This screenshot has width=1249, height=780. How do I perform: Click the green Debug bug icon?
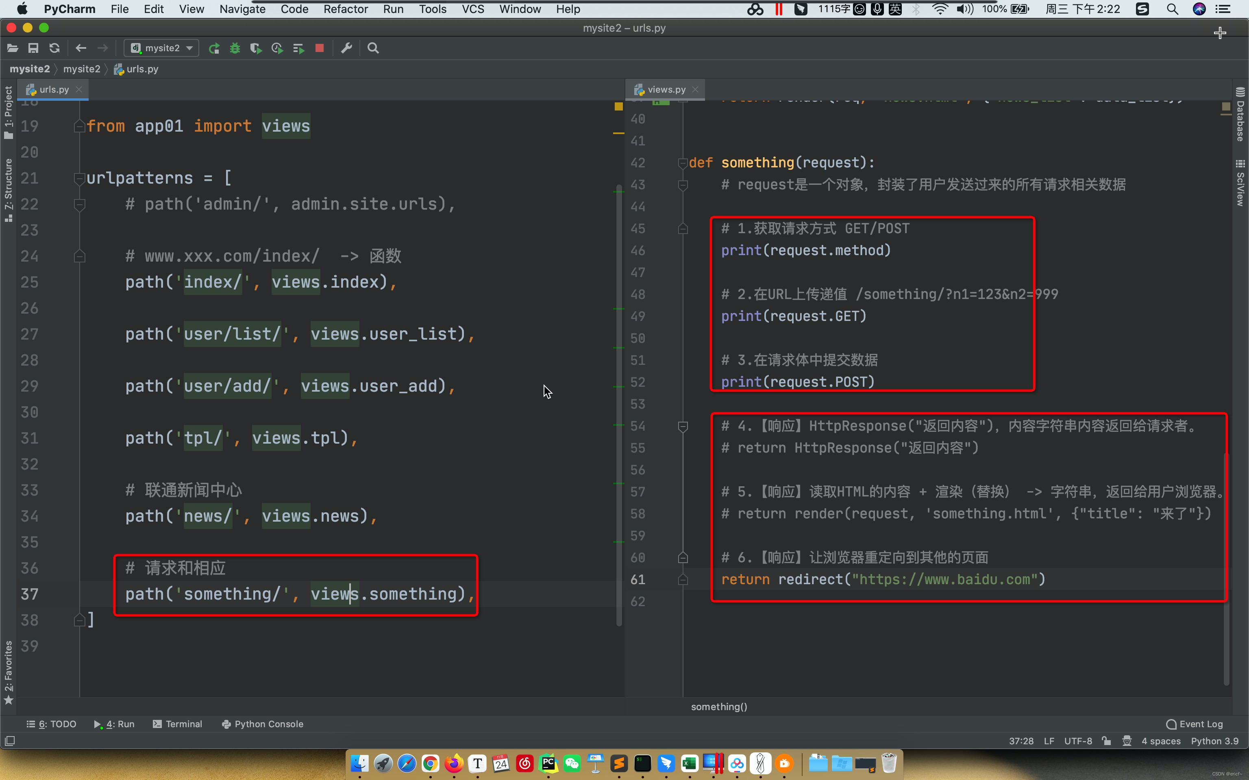235,48
